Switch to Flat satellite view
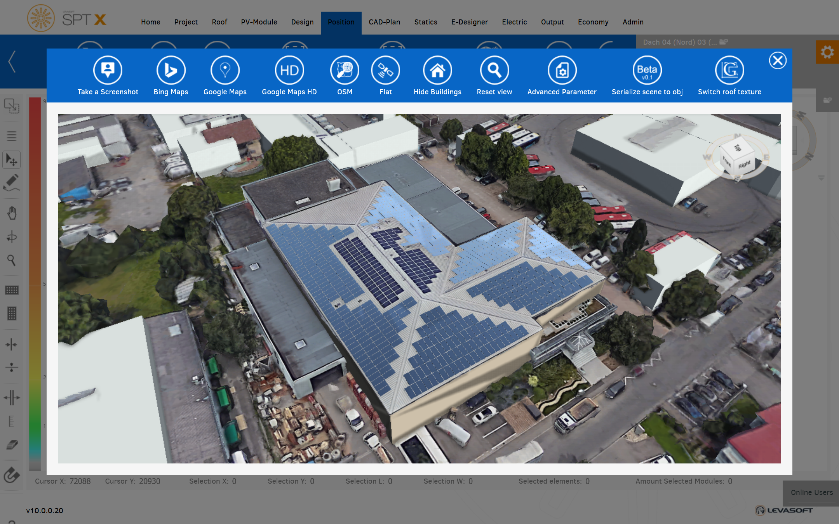The width and height of the screenshot is (839, 524). coord(385,70)
